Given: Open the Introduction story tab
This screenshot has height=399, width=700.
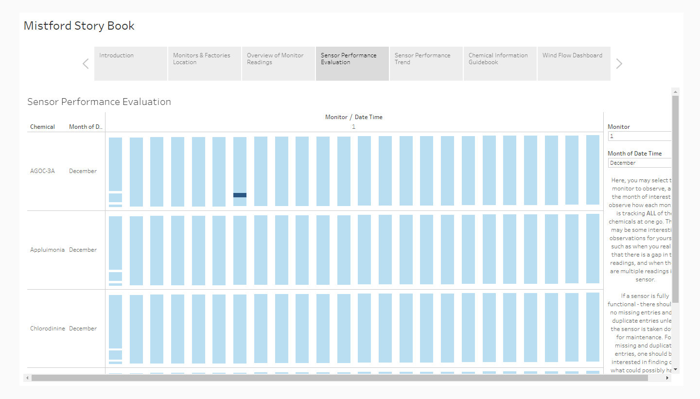Looking at the screenshot, I should (x=131, y=64).
